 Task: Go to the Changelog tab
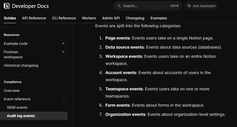tap(135, 18)
